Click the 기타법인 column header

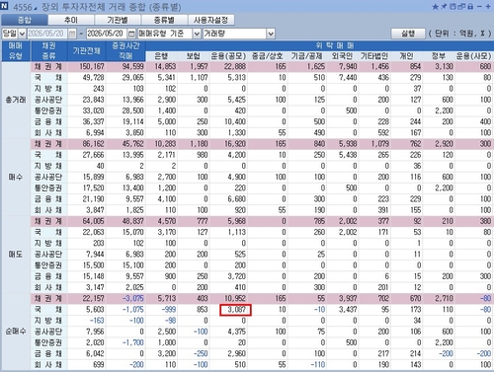coord(374,56)
